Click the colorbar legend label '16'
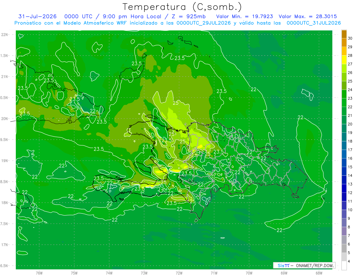 tap(350, 158)
